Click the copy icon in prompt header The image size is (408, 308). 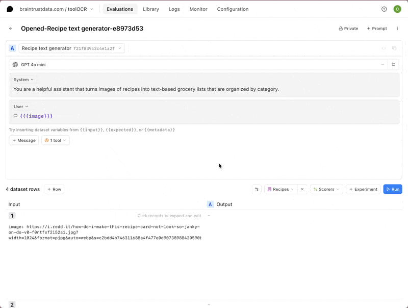pyautogui.click(x=394, y=48)
